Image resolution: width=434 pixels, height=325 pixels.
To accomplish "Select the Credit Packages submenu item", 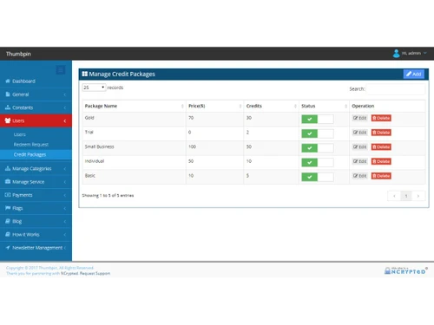I will [x=36, y=154].
